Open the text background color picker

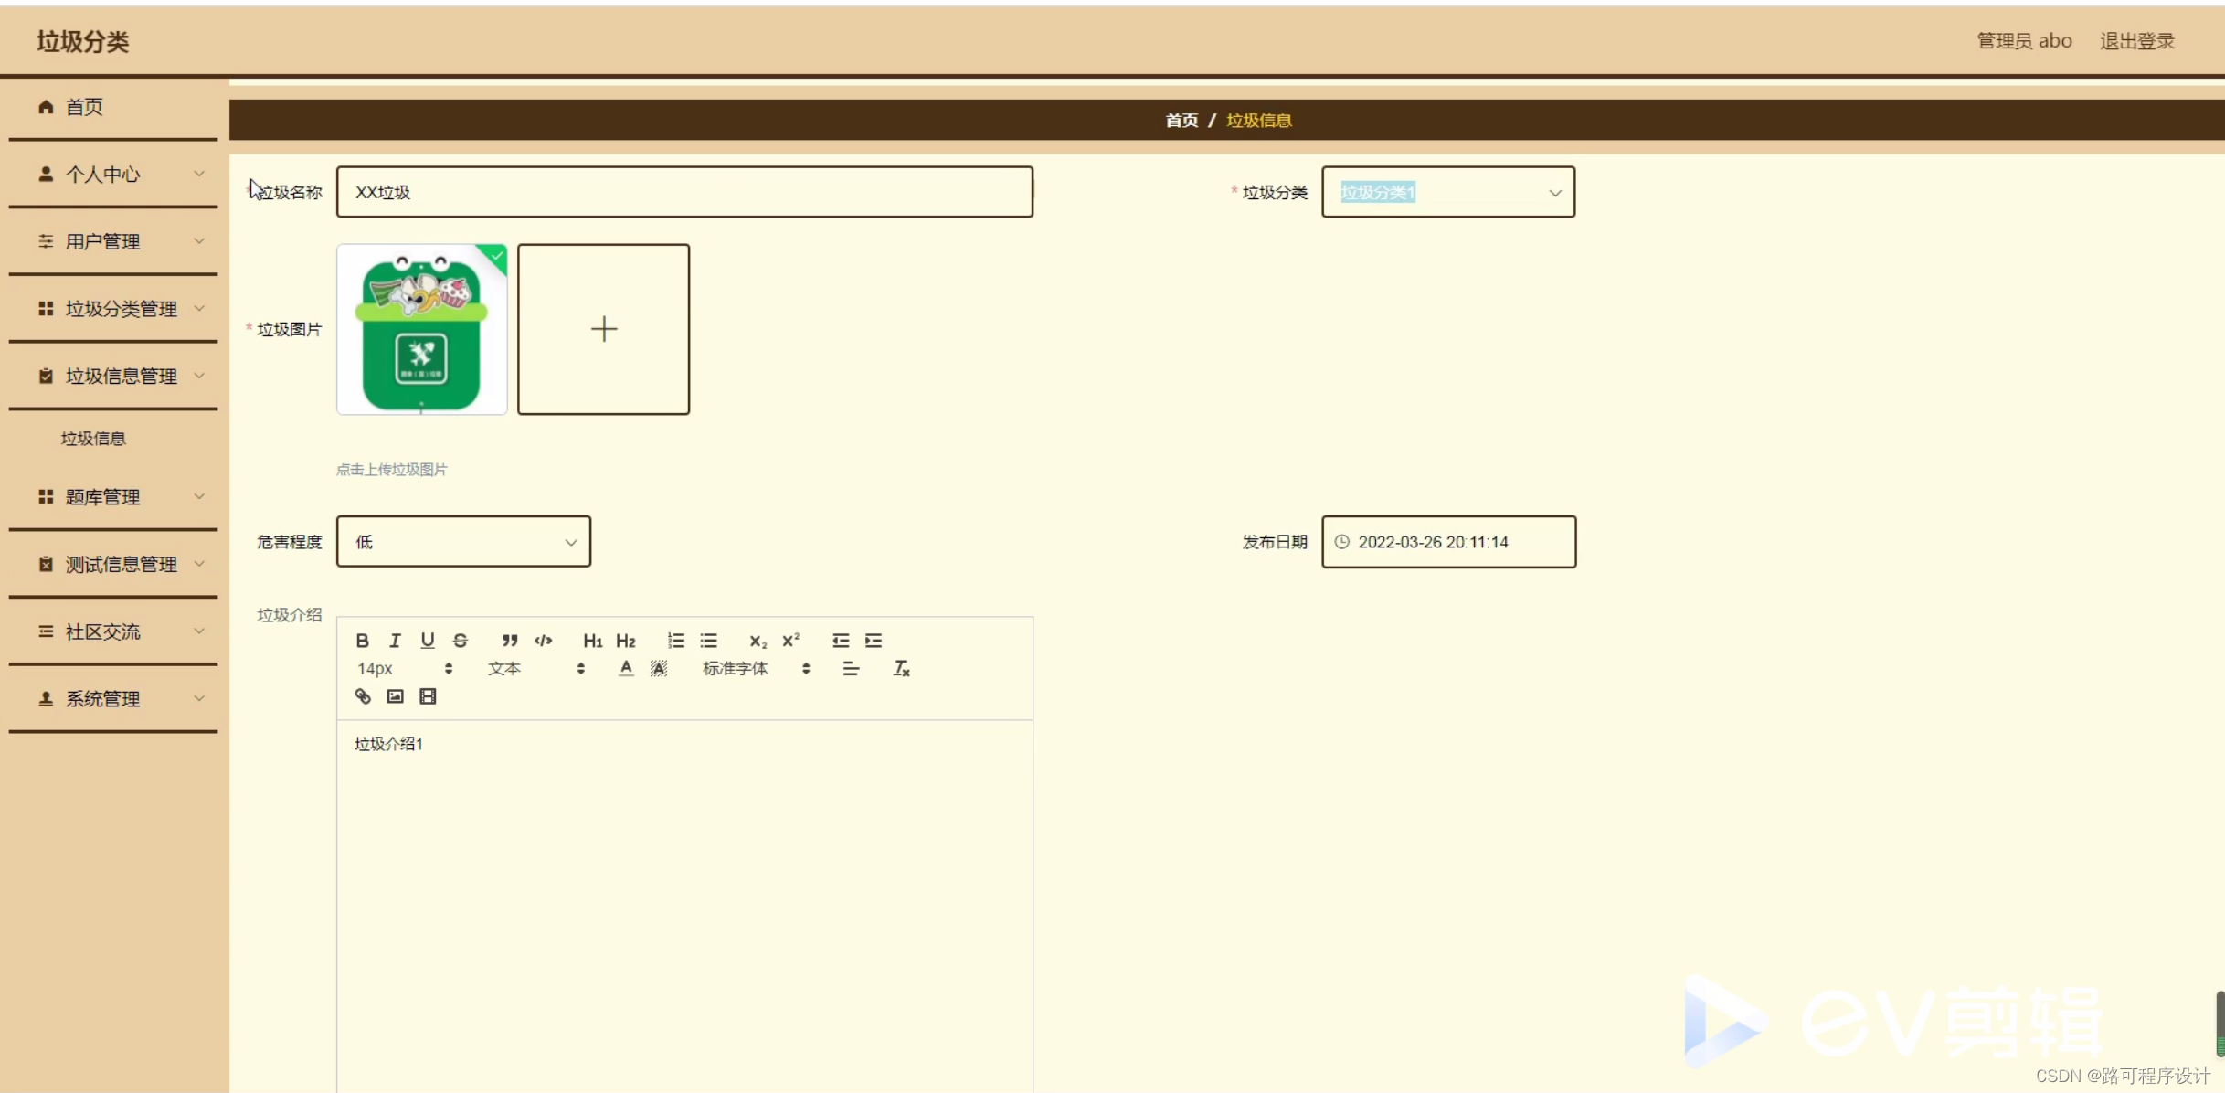tap(659, 669)
